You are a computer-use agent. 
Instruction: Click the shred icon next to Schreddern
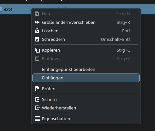click(37, 39)
